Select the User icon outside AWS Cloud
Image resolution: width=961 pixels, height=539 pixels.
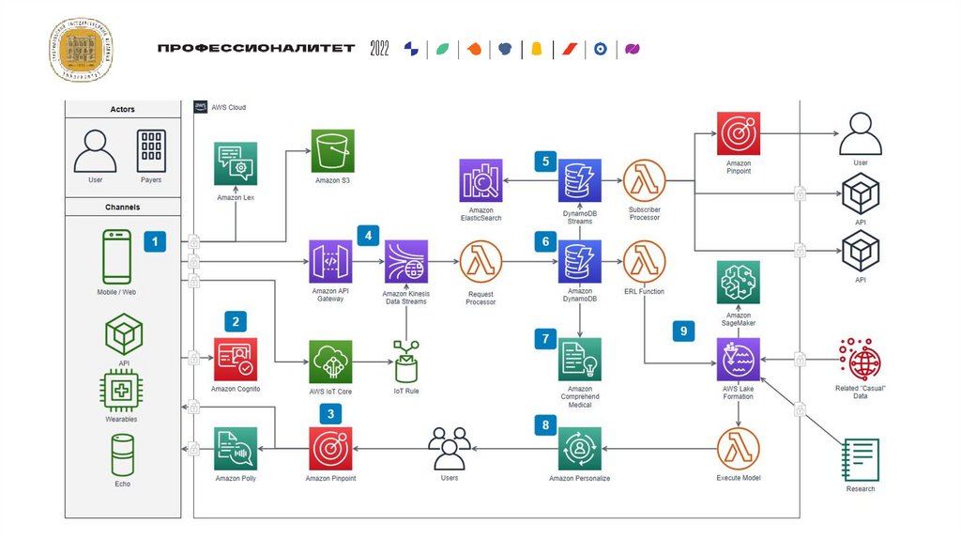(860, 133)
